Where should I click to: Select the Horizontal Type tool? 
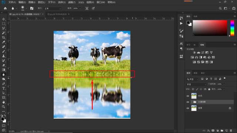tap(3, 88)
